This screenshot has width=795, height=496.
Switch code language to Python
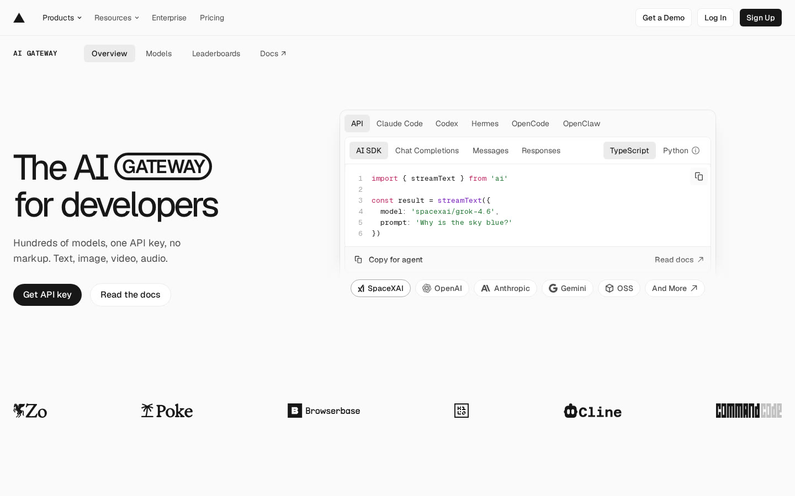[676, 150]
